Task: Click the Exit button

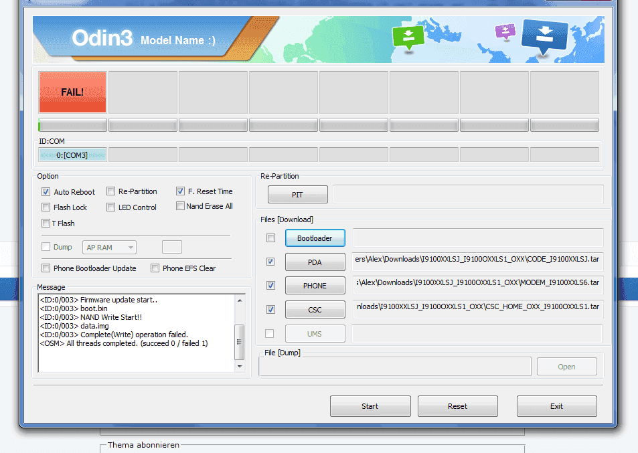Action: tap(556, 406)
